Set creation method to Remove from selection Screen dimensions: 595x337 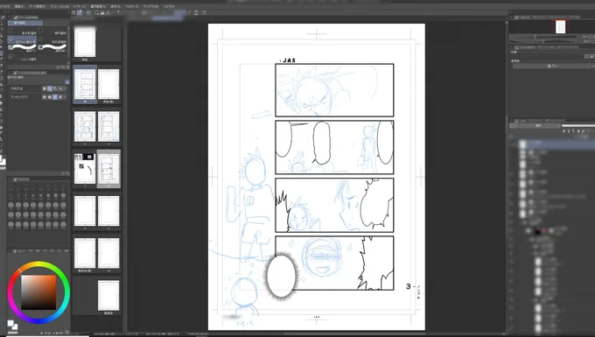pos(55,88)
